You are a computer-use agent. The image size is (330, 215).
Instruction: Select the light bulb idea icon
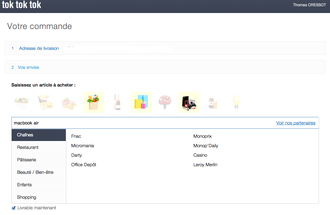coord(237,102)
